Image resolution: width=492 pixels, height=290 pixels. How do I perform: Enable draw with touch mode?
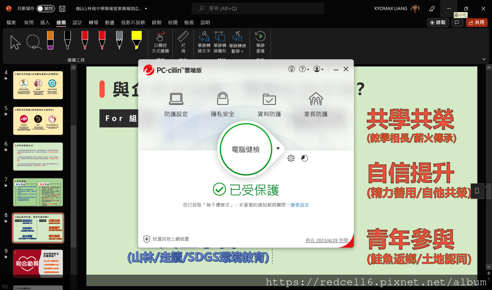click(160, 42)
